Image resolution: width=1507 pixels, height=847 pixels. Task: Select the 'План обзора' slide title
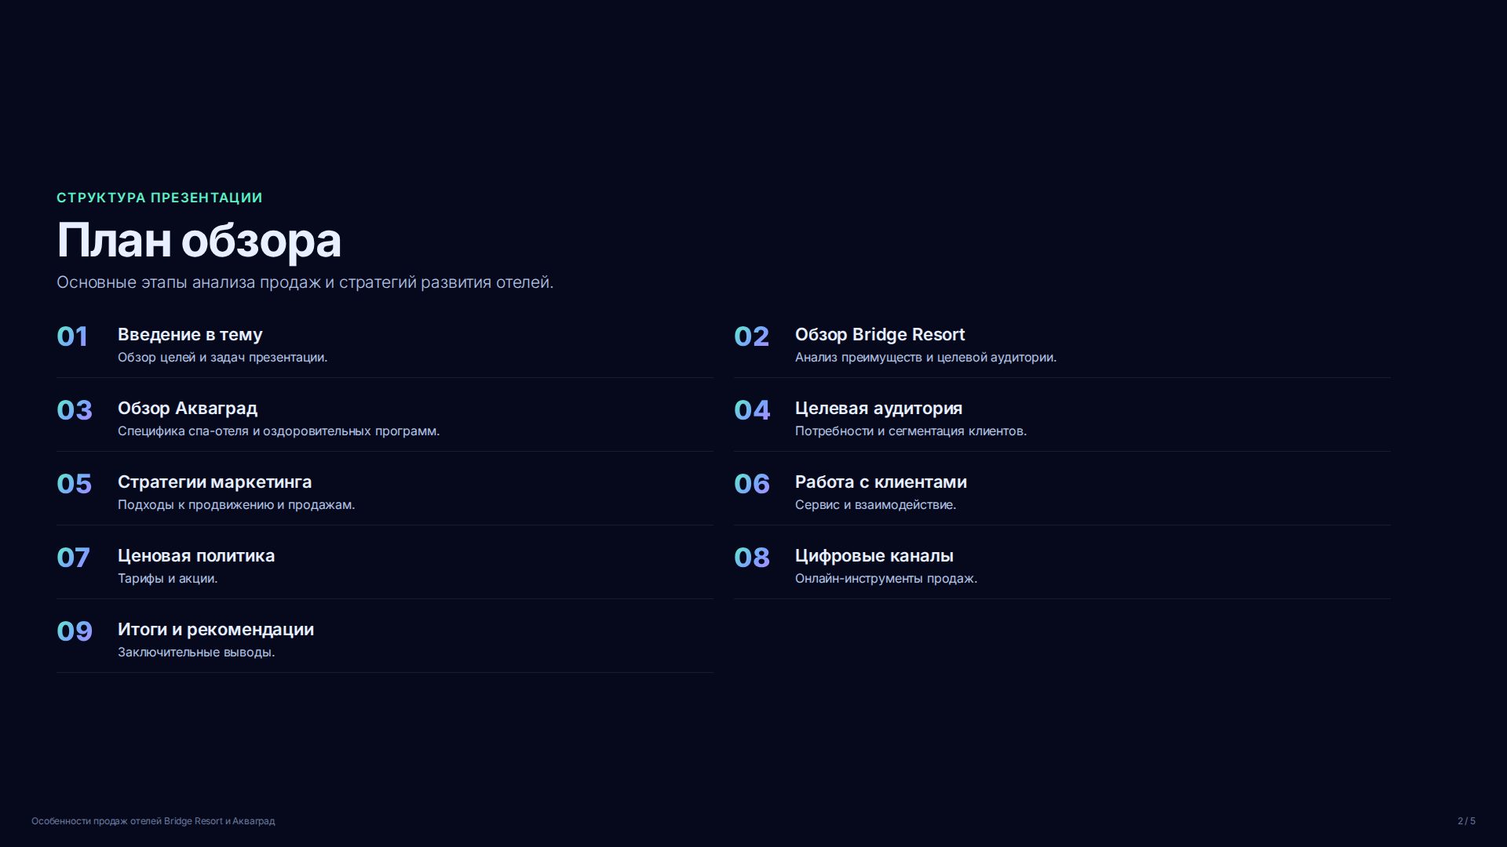pos(199,240)
